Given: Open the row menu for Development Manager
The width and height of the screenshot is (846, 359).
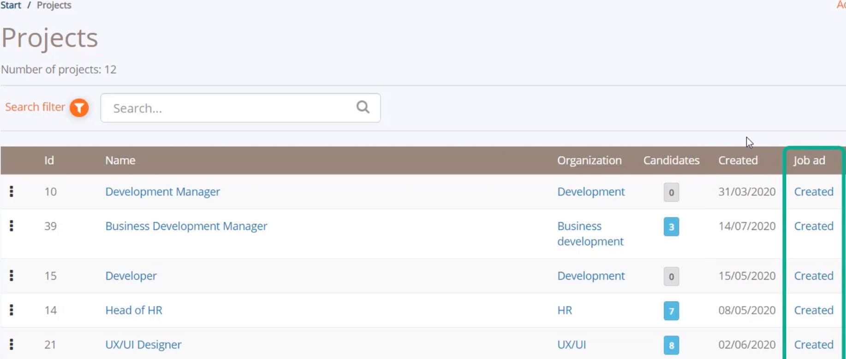Looking at the screenshot, I should tap(12, 191).
